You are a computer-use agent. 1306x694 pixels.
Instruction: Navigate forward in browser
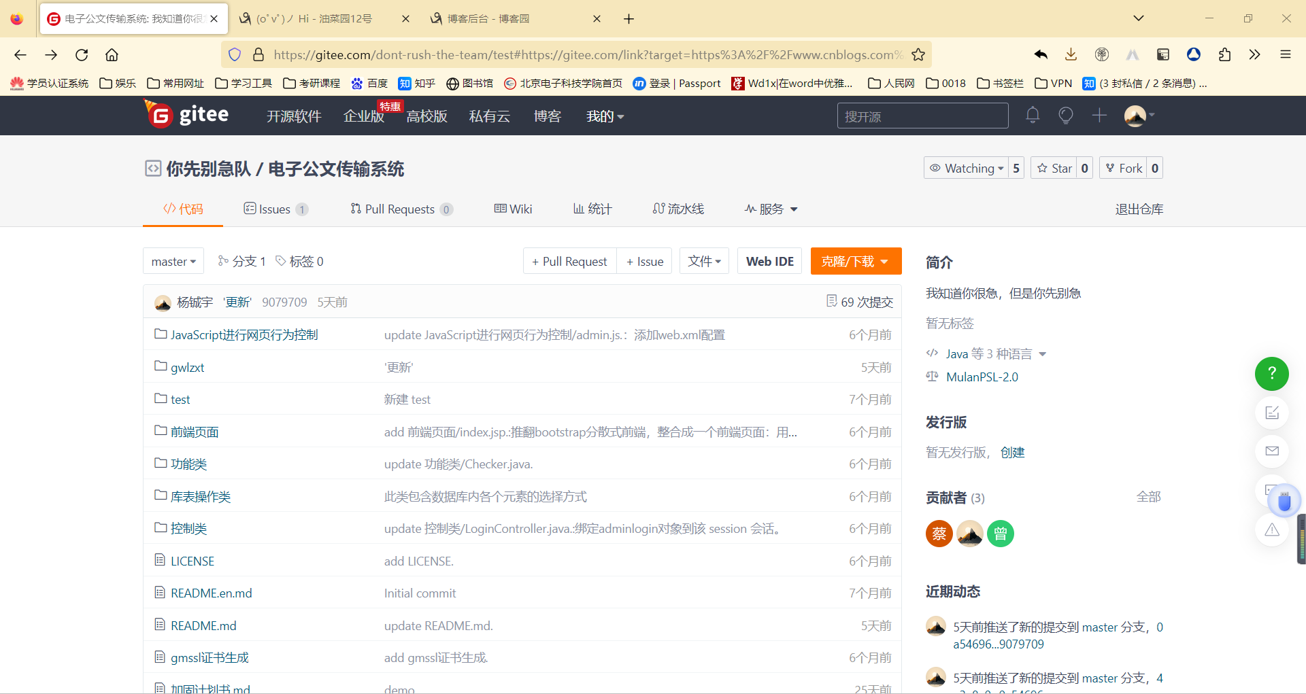[x=51, y=54]
